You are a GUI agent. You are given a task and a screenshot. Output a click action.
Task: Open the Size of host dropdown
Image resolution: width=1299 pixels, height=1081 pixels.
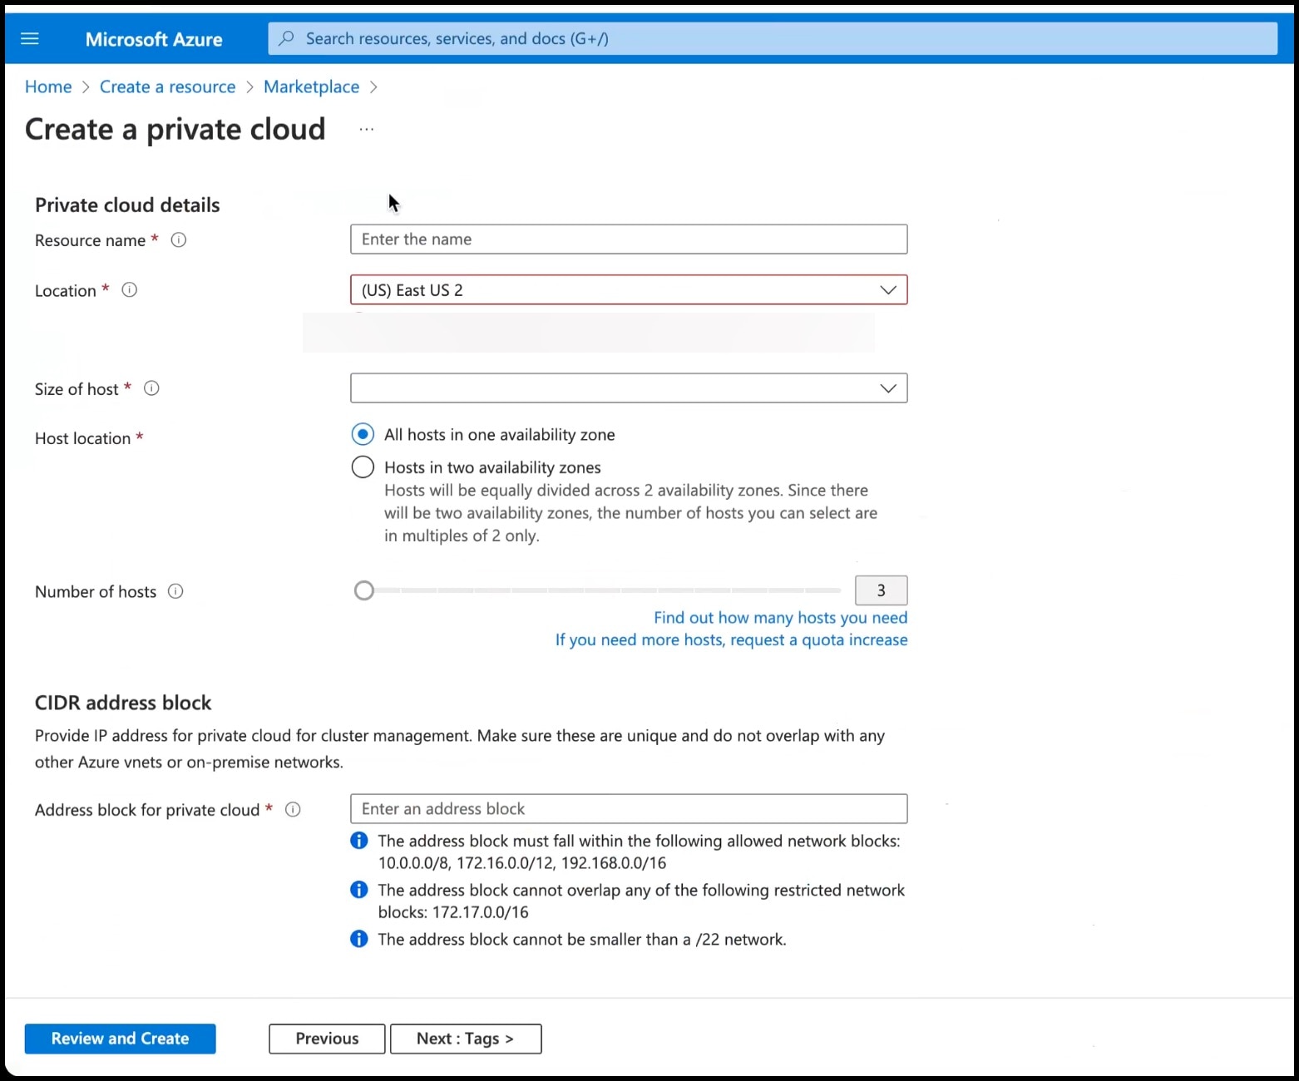(887, 387)
